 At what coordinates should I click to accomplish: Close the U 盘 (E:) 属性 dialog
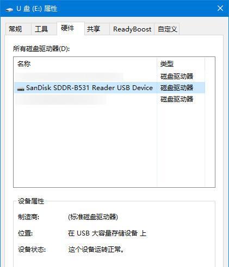[x=220, y=8]
